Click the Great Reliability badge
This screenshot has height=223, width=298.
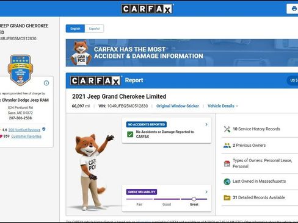click(142, 192)
